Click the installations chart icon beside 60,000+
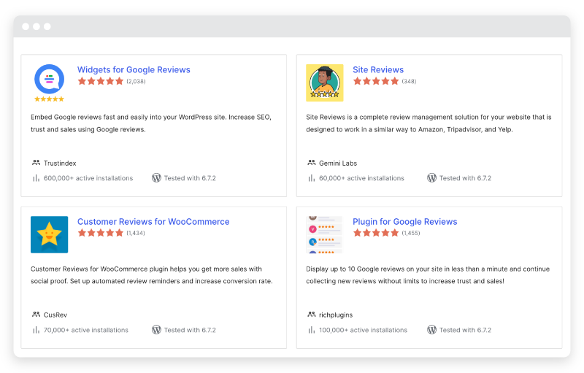584x373 pixels. (312, 177)
